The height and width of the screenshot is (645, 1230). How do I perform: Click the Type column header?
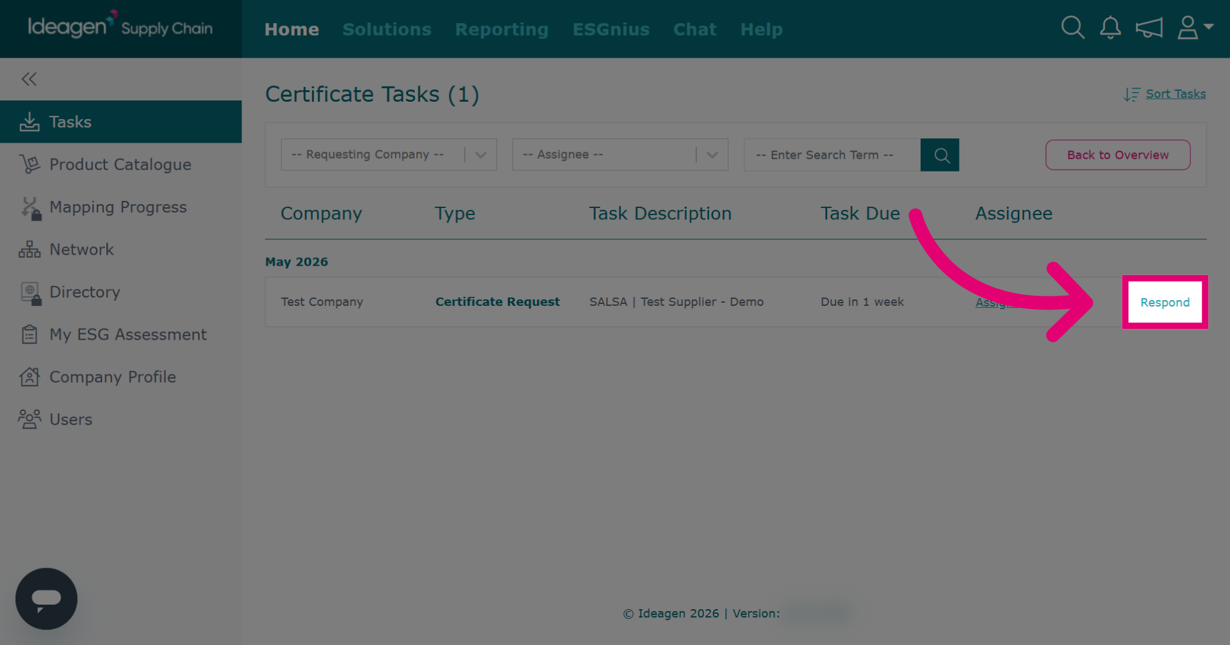click(455, 214)
